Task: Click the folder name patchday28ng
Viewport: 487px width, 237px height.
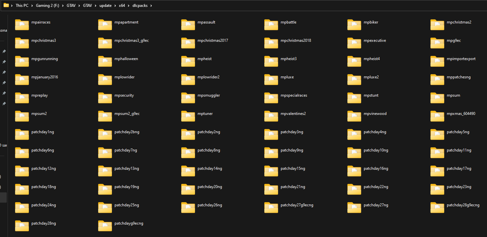Action: [44, 223]
